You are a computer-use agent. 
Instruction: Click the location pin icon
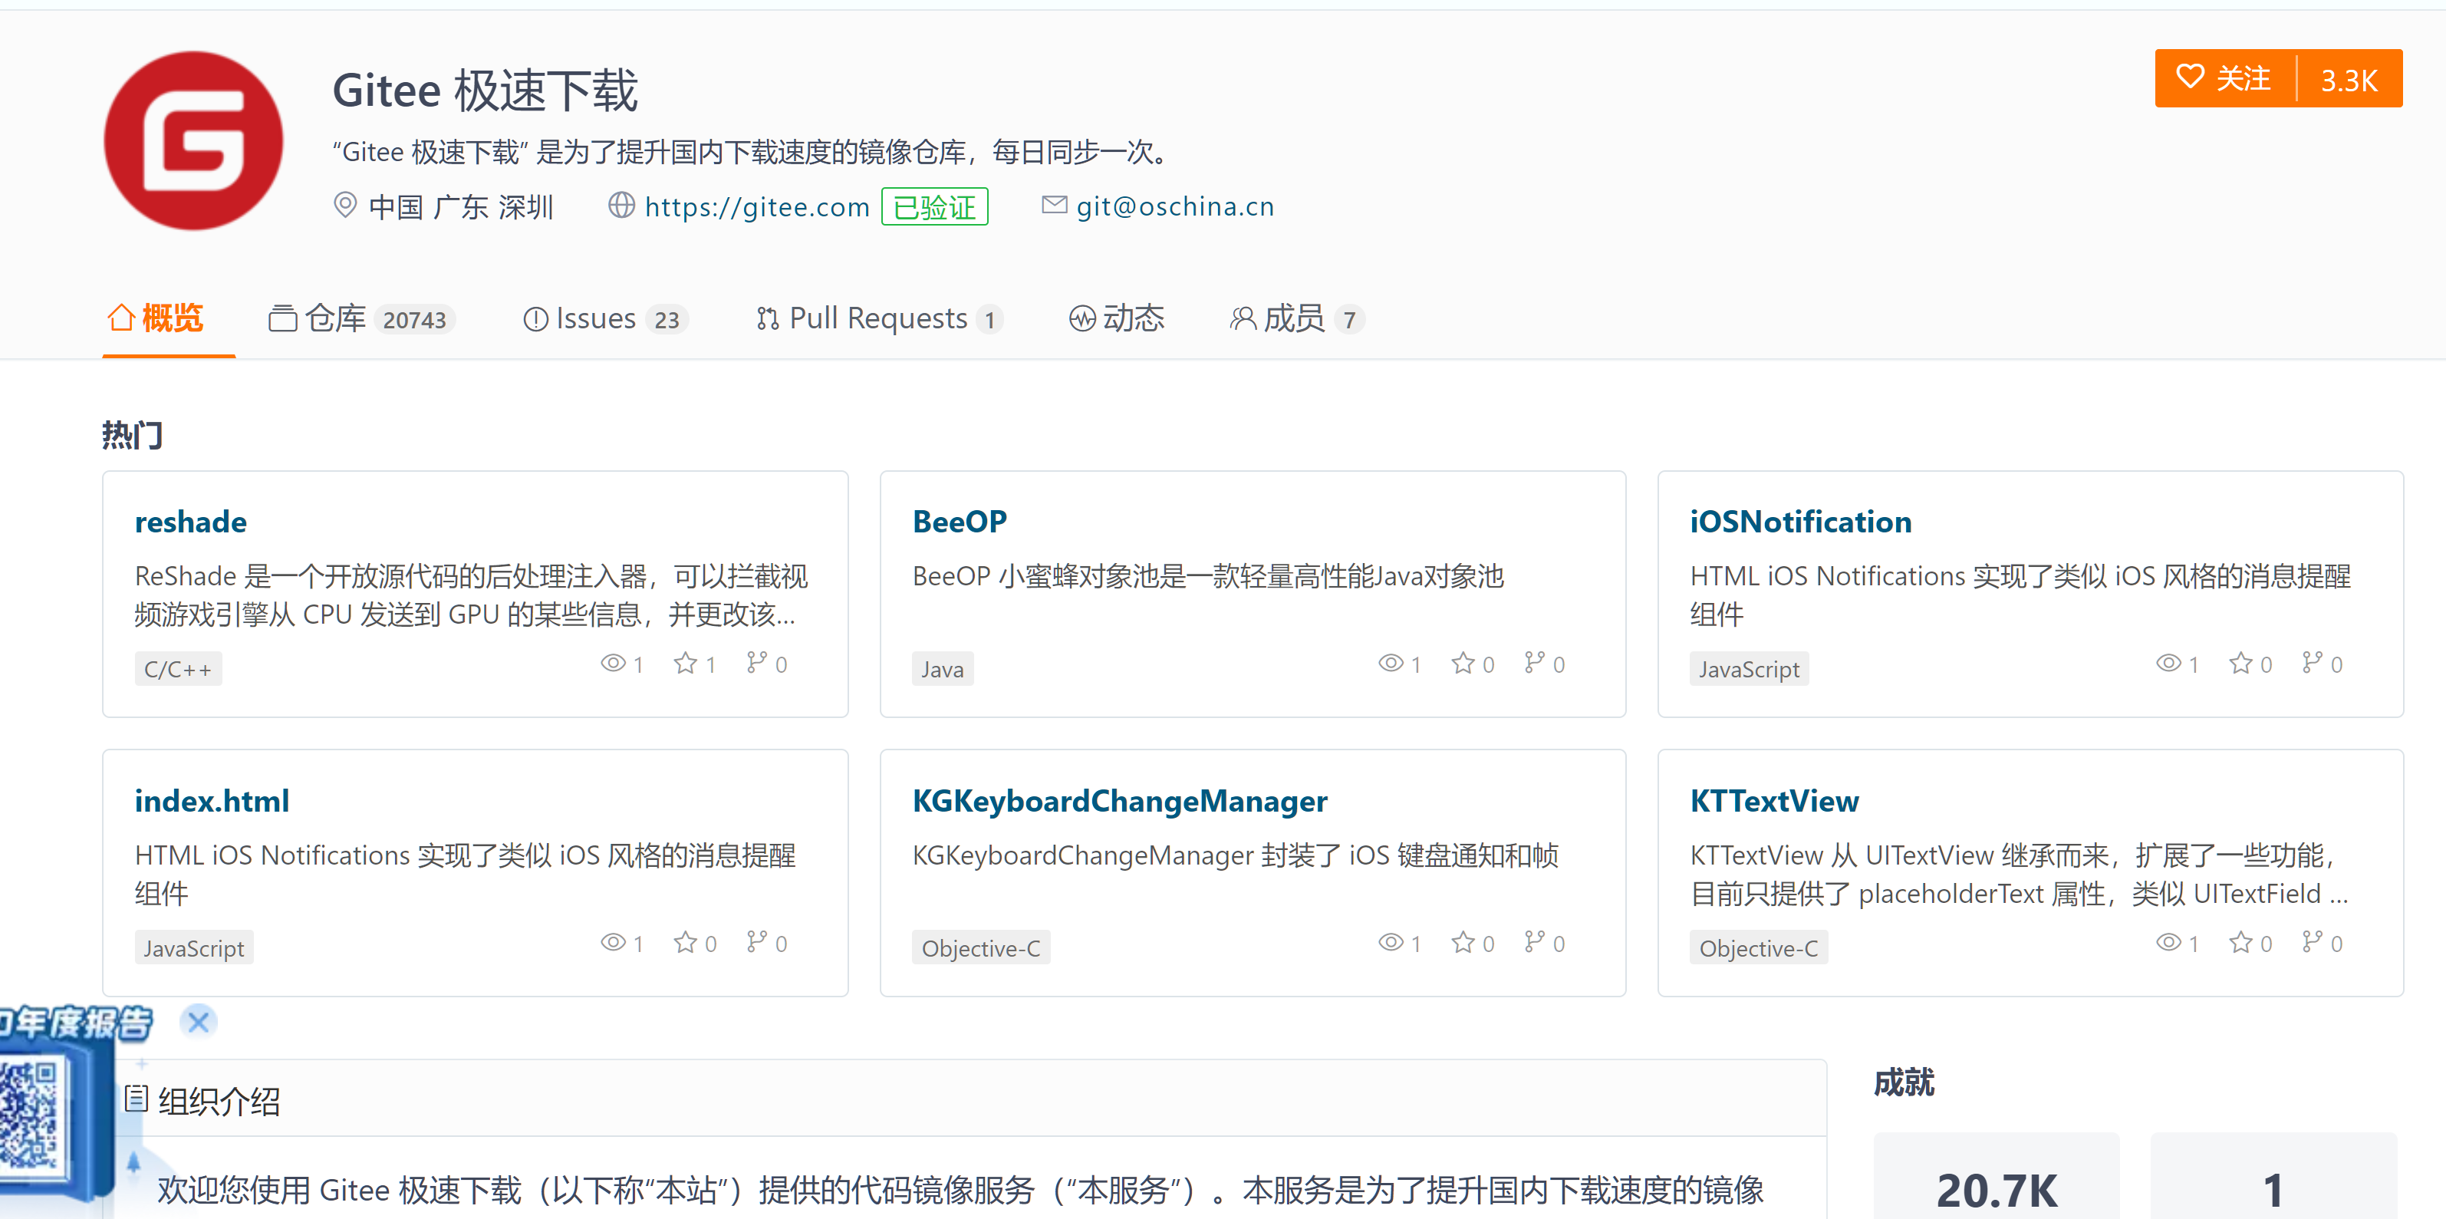[x=344, y=205]
